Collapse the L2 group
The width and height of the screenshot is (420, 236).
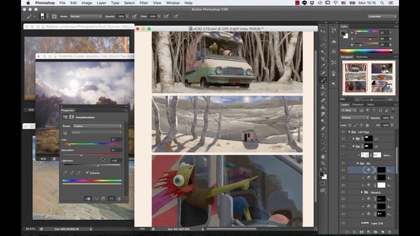tap(353, 146)
